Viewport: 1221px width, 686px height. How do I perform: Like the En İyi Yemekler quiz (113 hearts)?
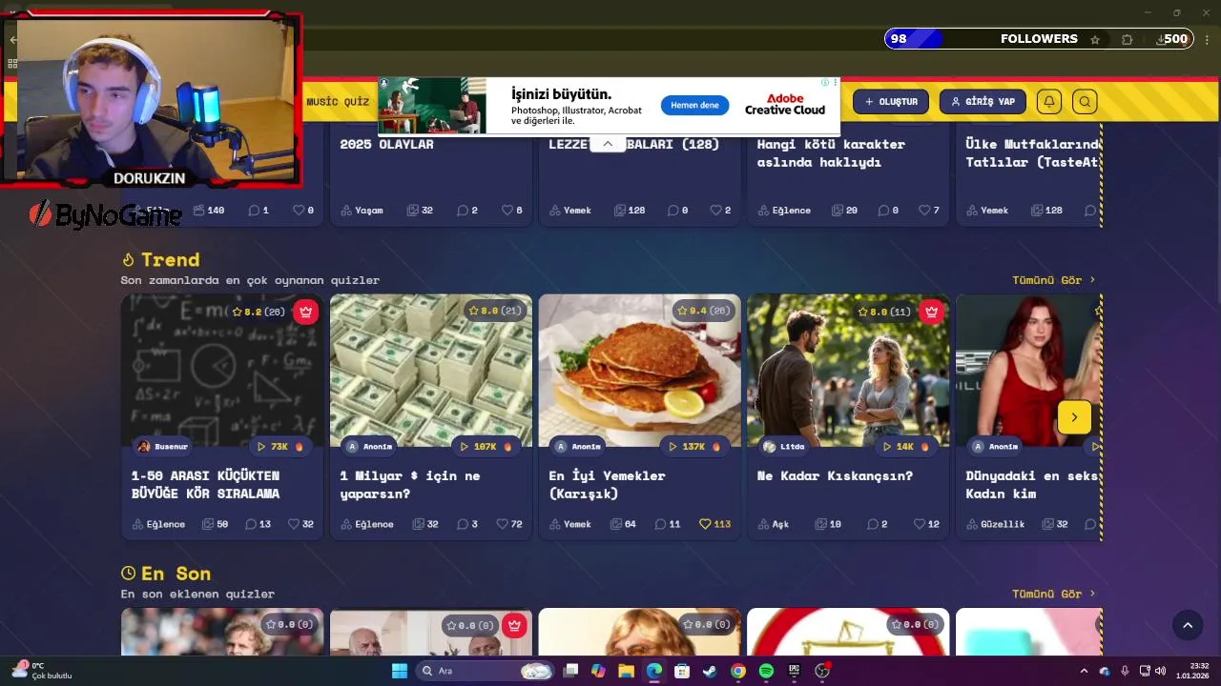(x=714, y=524)
